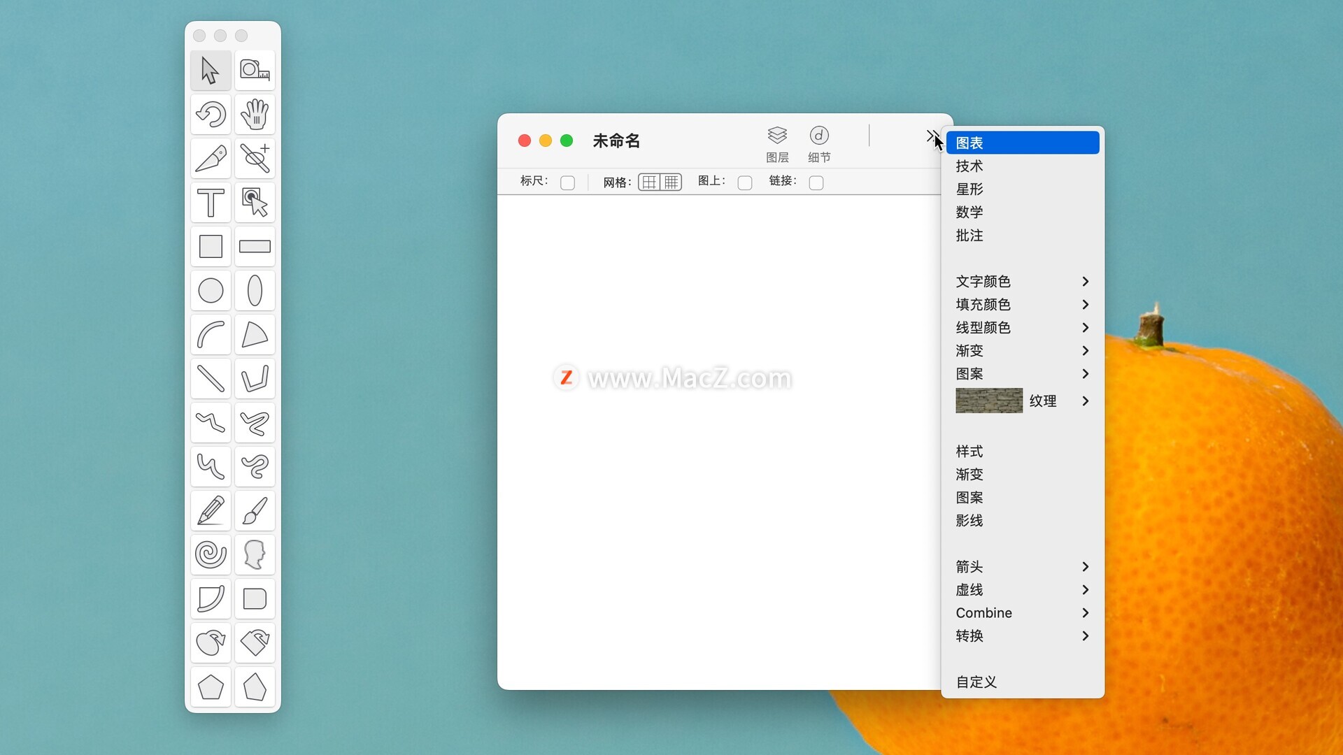The height and width of the screenshot is (755, 1343).
Task: Choose 批注 from the menu
Action: click(1023, 235)
